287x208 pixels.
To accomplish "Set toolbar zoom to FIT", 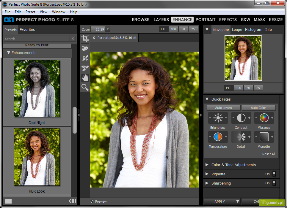I will pos(164,29).
